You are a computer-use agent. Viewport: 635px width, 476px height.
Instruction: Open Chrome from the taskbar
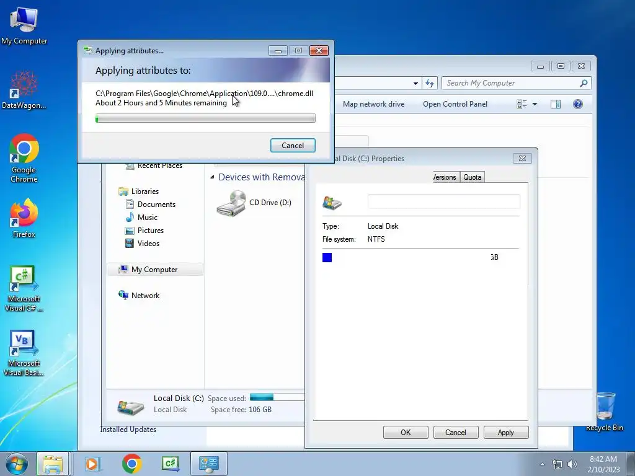tap(131, 464)
